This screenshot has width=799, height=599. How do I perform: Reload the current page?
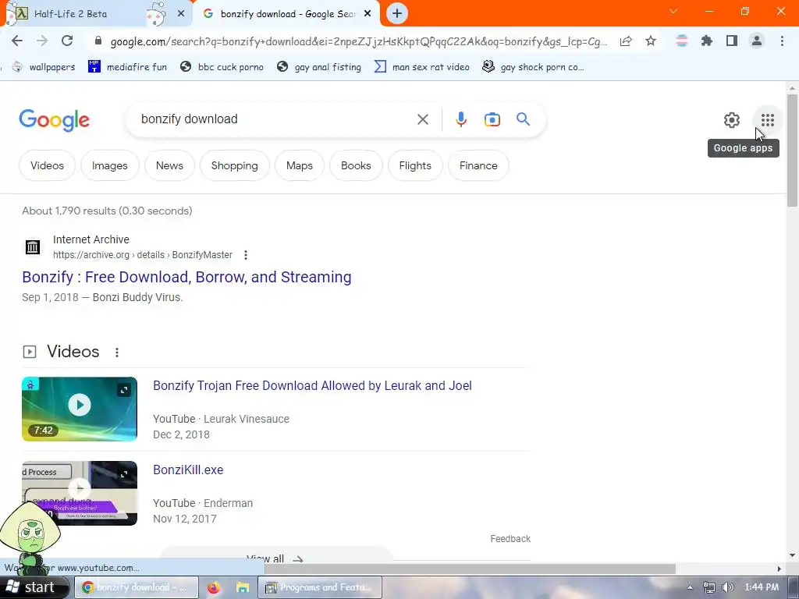(67, 41)
